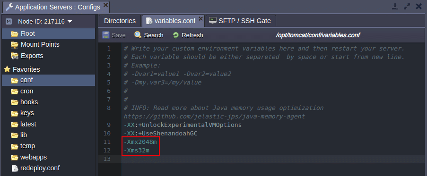Click the redeploy.conf file icon
The image size is (427, 176).
[x=15, y=168]
